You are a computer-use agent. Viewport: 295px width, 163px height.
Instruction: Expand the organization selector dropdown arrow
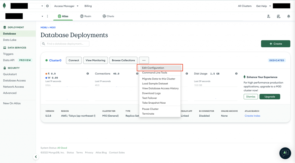(x=42, y=6)
